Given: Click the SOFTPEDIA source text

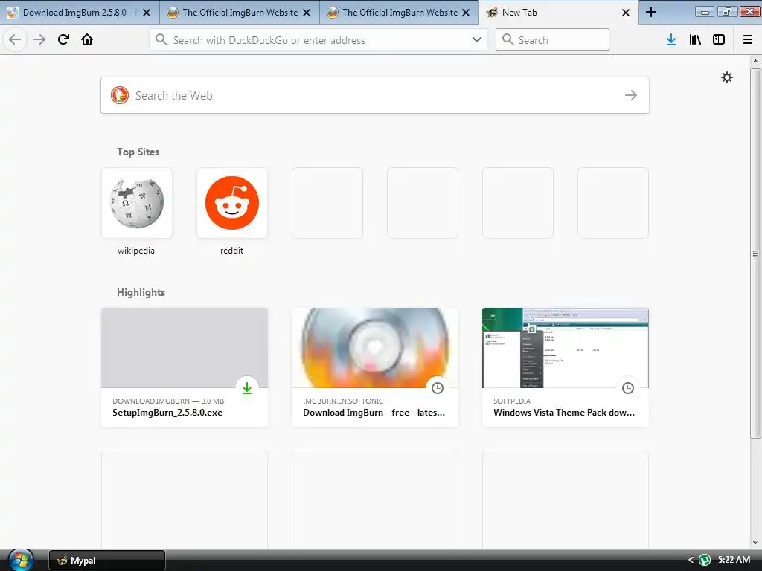Looking at the screenshot, I should (512, 401).
